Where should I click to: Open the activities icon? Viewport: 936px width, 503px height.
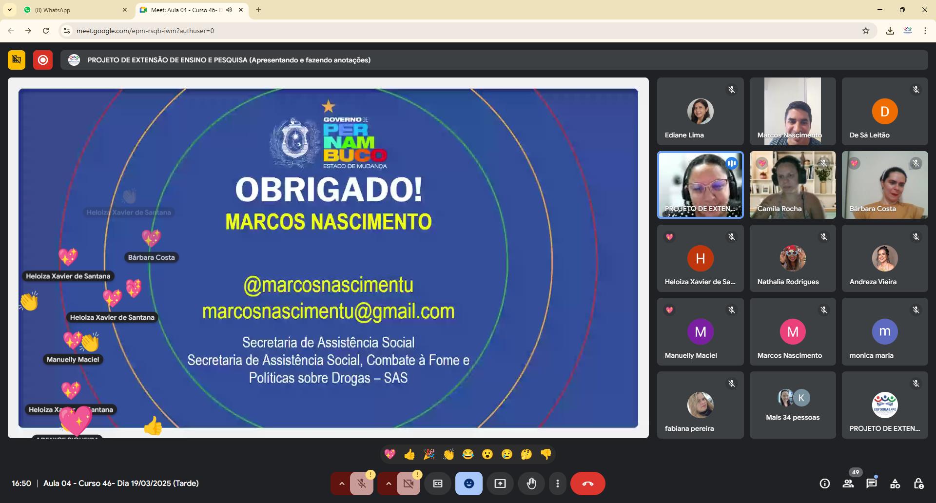click(895, 484)
